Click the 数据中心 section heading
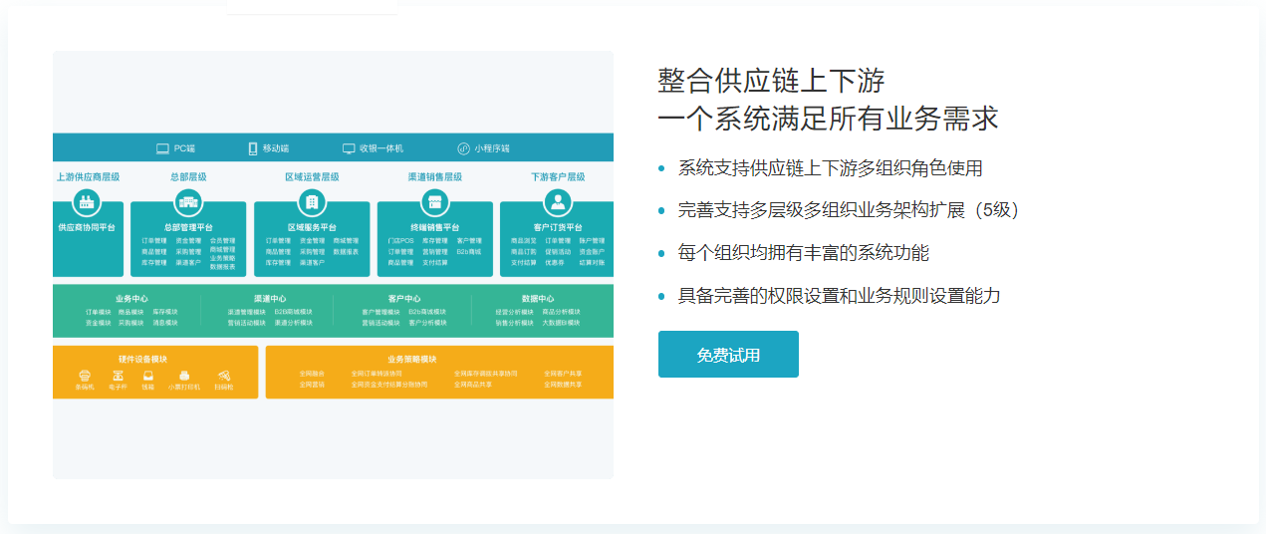Screen dimensions: 1266x534 pyautogui.click(x=538, y=299)
